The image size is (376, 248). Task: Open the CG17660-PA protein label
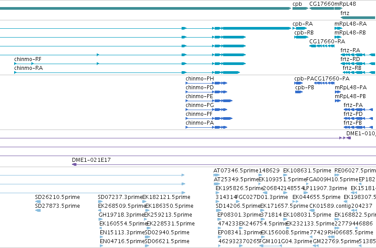[x=332, y=79]
